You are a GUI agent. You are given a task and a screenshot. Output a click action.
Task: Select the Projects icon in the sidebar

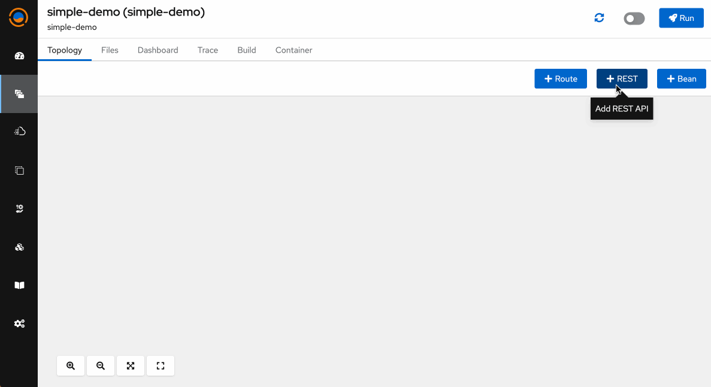tap(19, 94)
